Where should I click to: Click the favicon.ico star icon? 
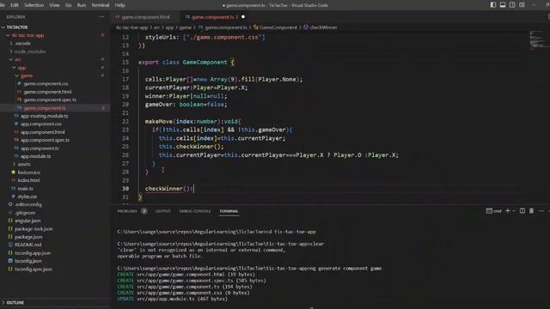[x=14, y=173]
